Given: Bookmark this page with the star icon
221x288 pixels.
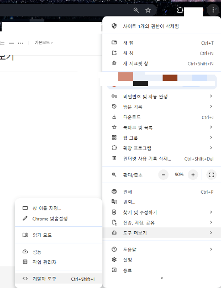Looking at the screenshot, I should (148, 10).
